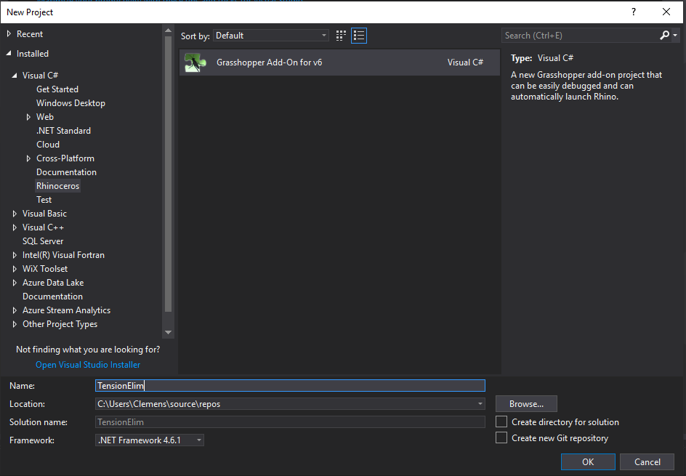Switch to medium icons list view
Screen dimensions: 686x476
pos(359,36)
